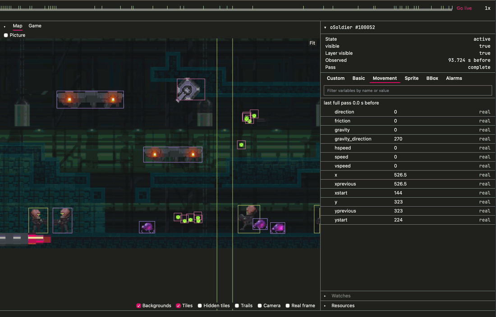Image resolution: width=496 pixels, height=317 pixels.
Task: Select the gravity_direction variable row
Action: tap(408, 139)
